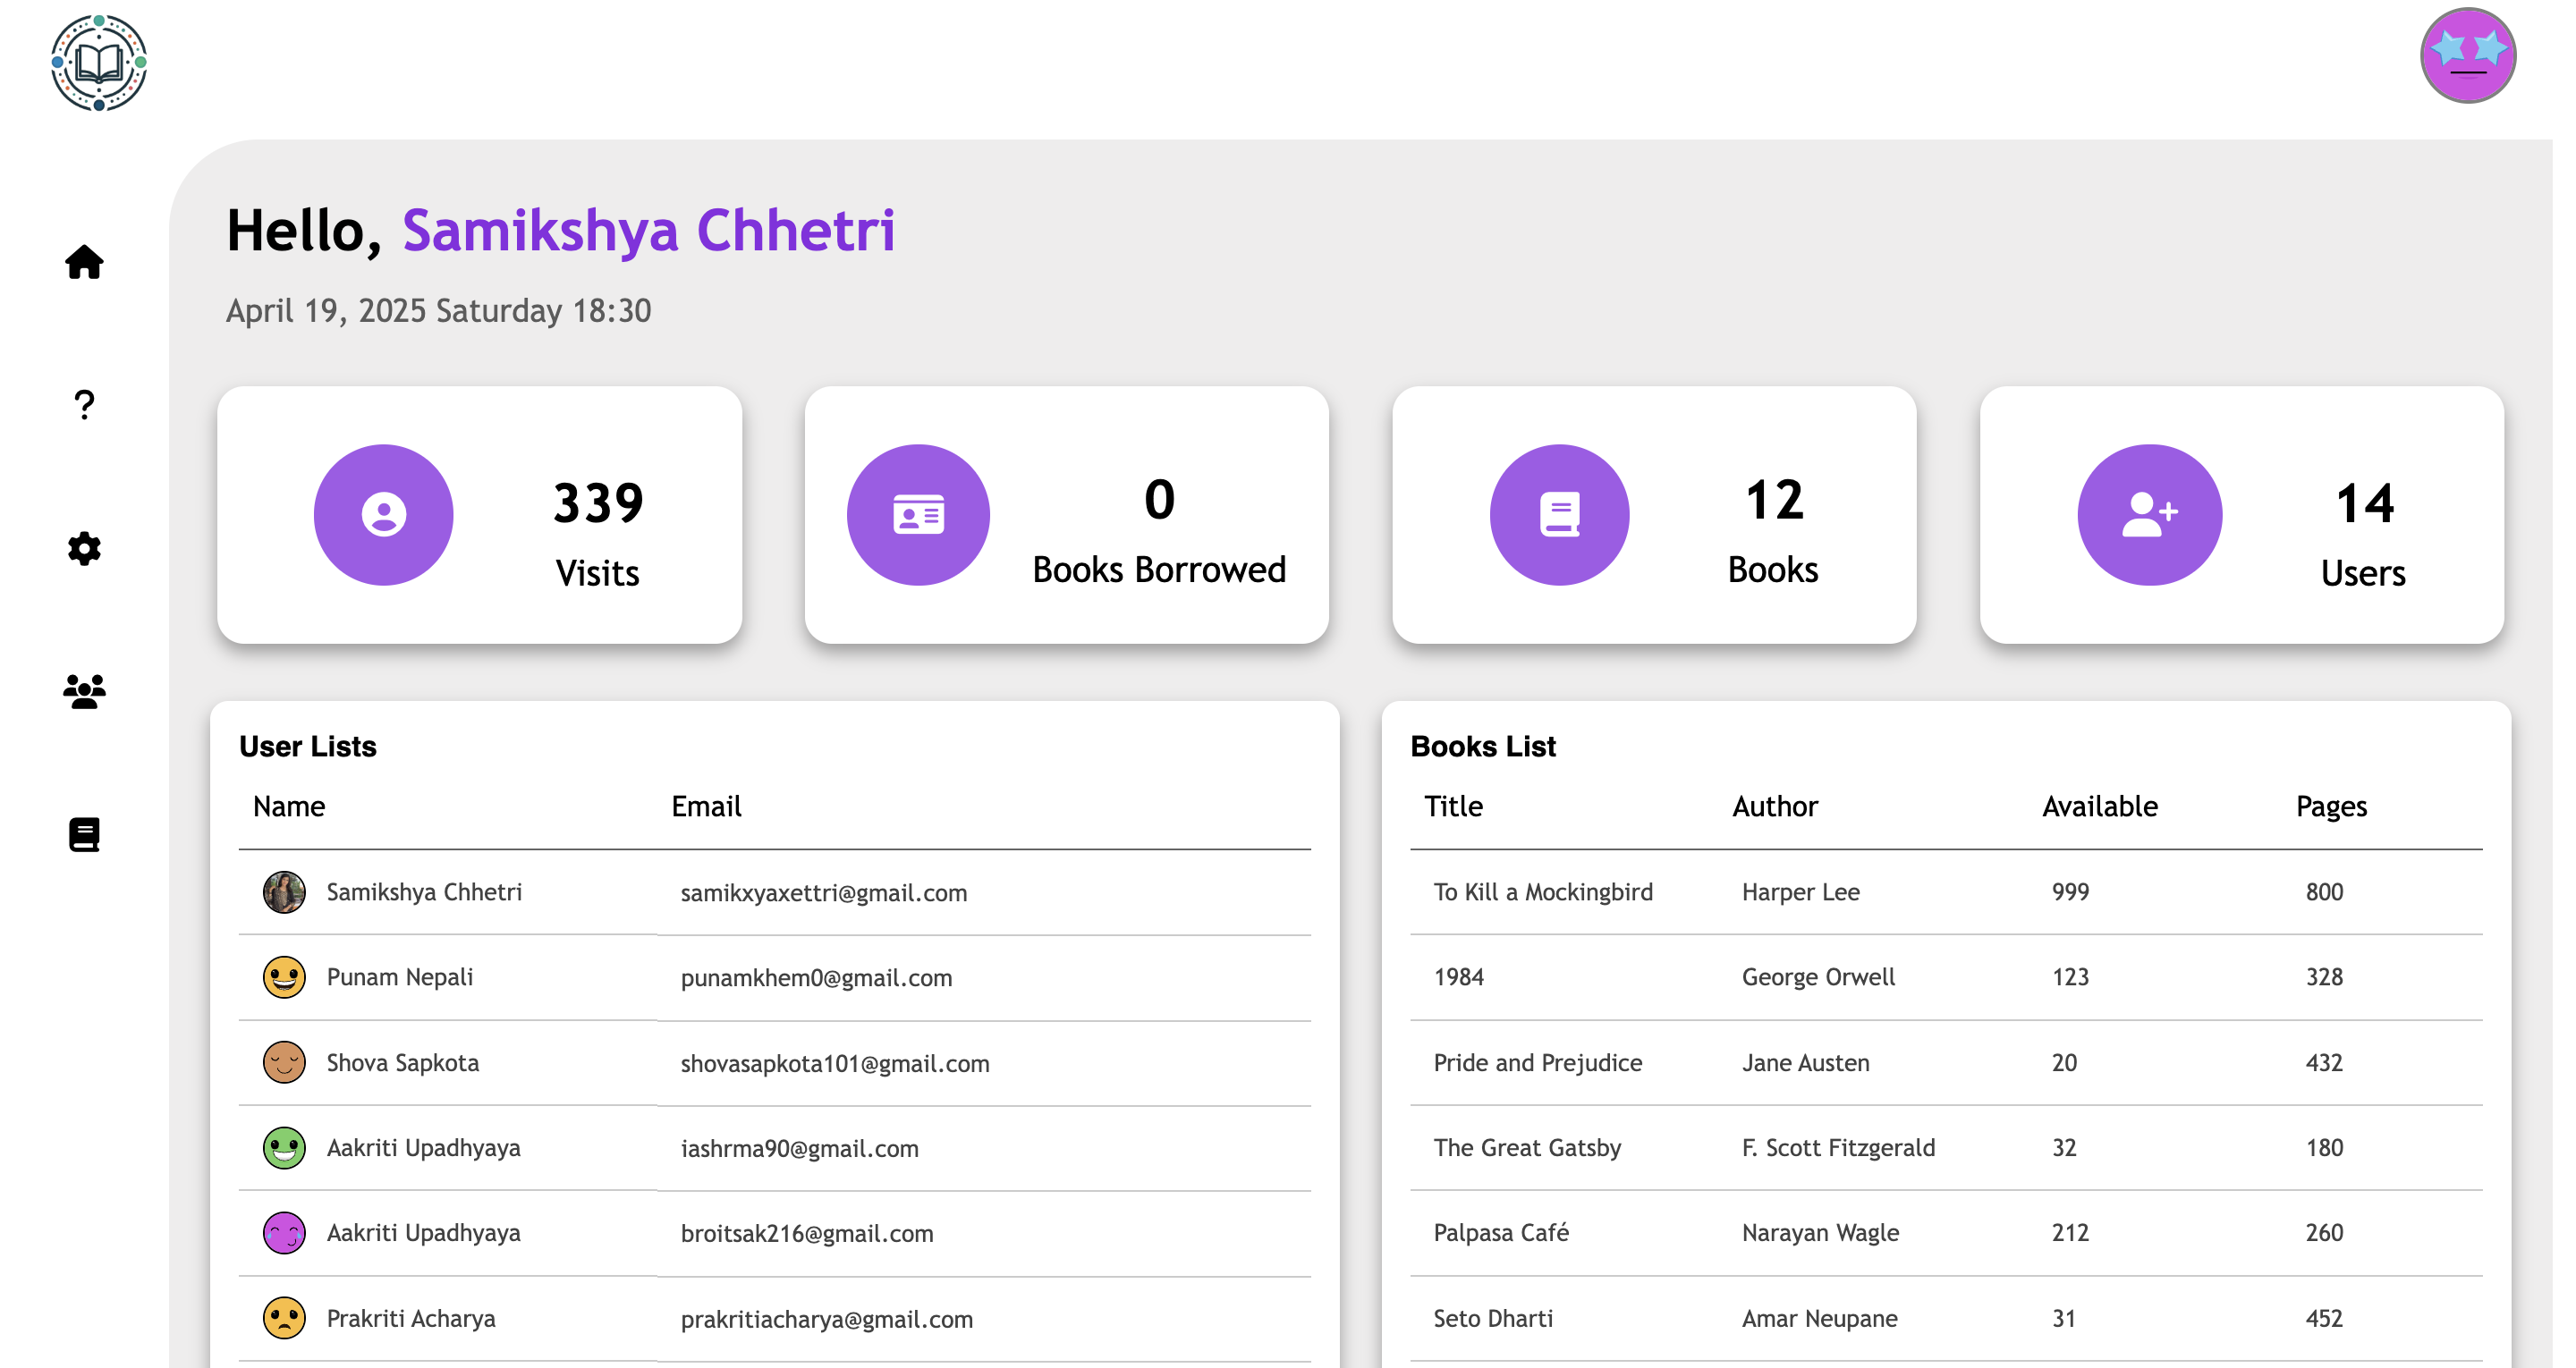
Task: Open the Users section via the people icon
Action: point(84,692)
